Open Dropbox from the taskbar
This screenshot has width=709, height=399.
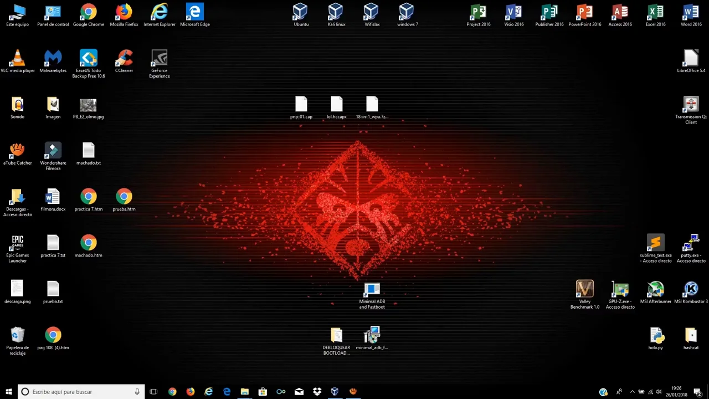317,392
